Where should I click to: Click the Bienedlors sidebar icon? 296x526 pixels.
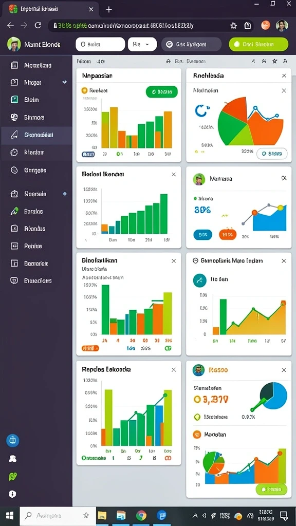(x=14, y=280)
